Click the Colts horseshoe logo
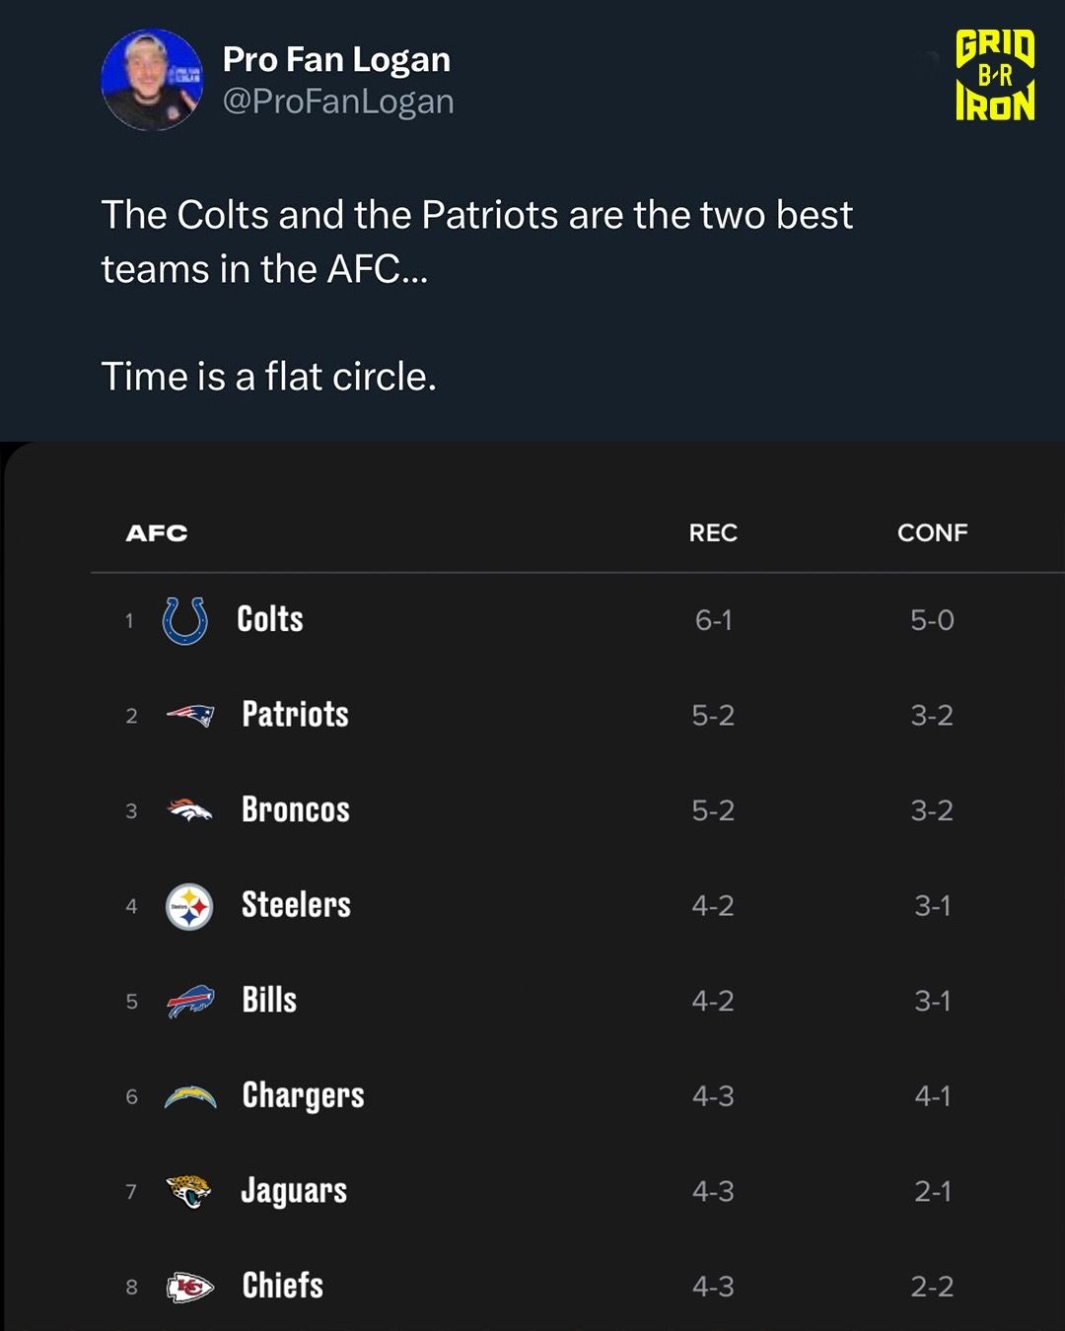This screenshot has height=1331, width=1065. (x=184, y=620)
